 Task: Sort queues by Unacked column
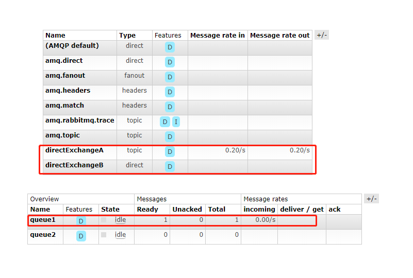click(187, 210)
